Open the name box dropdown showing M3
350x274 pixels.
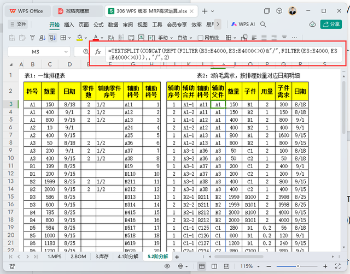click(x=66, y=52)
